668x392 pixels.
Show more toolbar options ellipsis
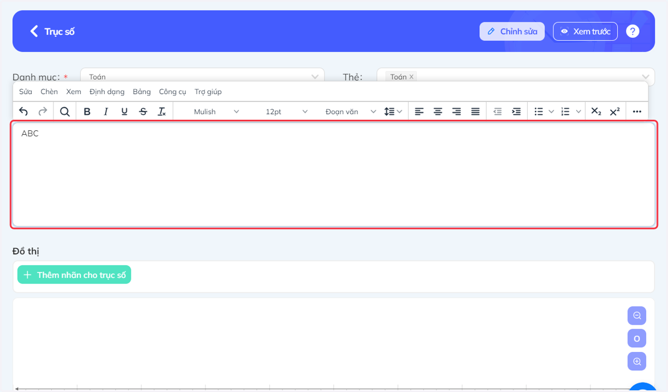(x=637, y=111)
